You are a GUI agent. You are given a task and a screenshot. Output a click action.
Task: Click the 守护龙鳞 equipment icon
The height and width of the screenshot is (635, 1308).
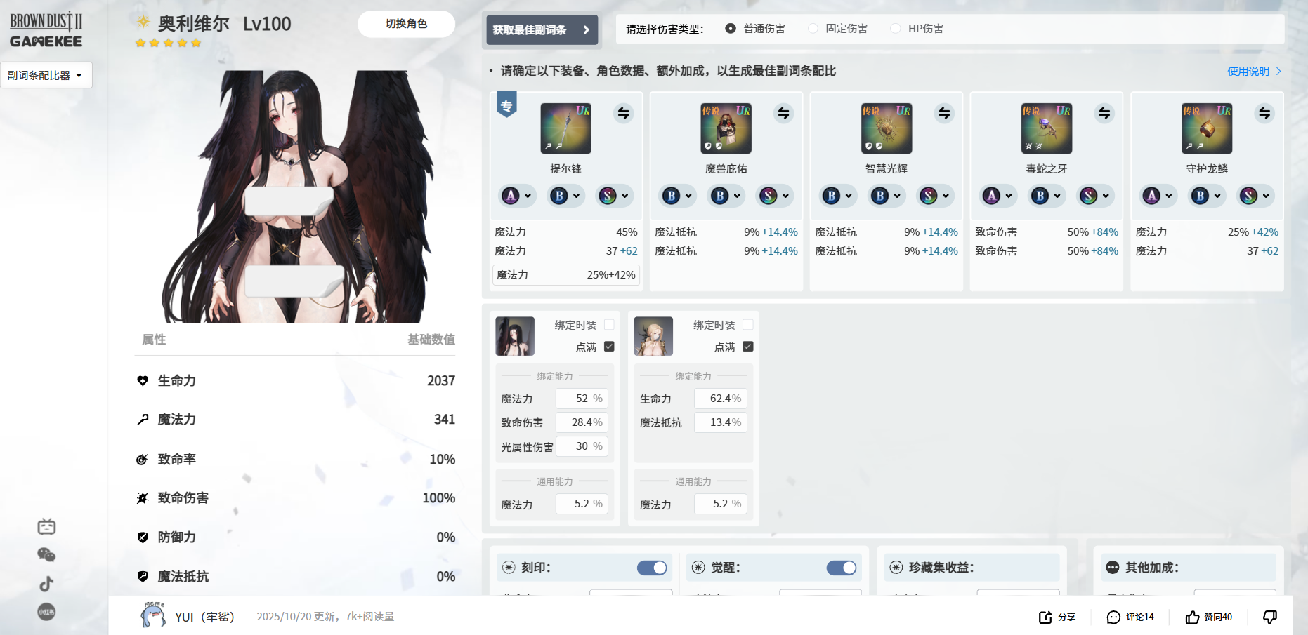1206,128
